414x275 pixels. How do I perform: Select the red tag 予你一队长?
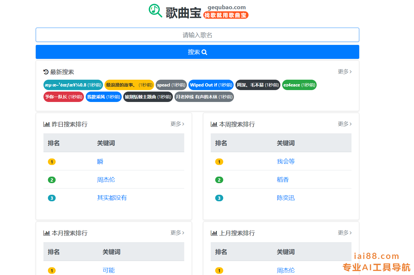pos(64,97)
